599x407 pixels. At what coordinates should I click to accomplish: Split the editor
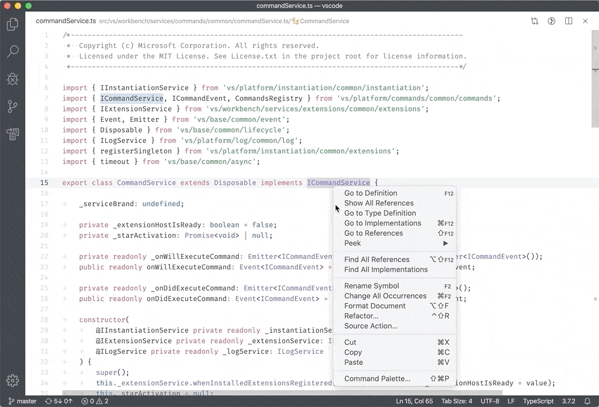pos(568,21)
